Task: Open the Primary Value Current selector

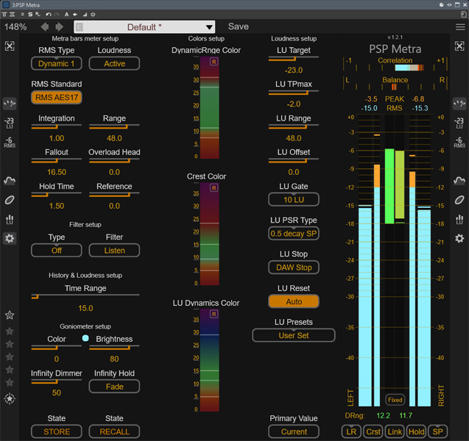Action: [x=294, y=431]
